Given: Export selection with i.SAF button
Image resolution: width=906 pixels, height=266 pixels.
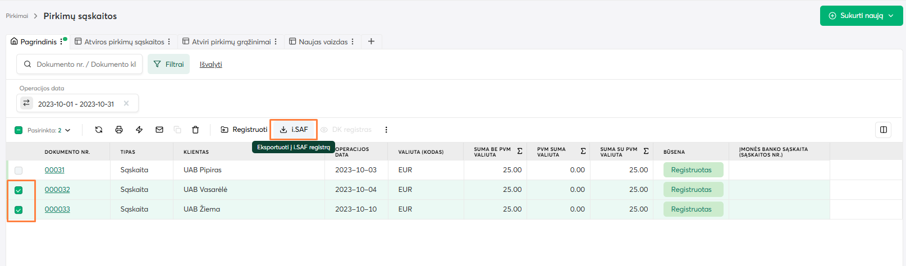Looking at the screenshot, I should pos(294,130).
